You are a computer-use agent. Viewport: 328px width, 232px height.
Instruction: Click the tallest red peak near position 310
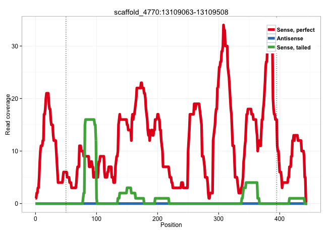(x=224, y=26)
